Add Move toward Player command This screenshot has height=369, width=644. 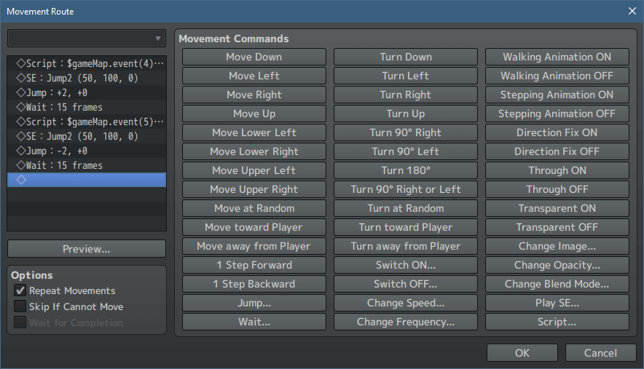pos(254,227)
